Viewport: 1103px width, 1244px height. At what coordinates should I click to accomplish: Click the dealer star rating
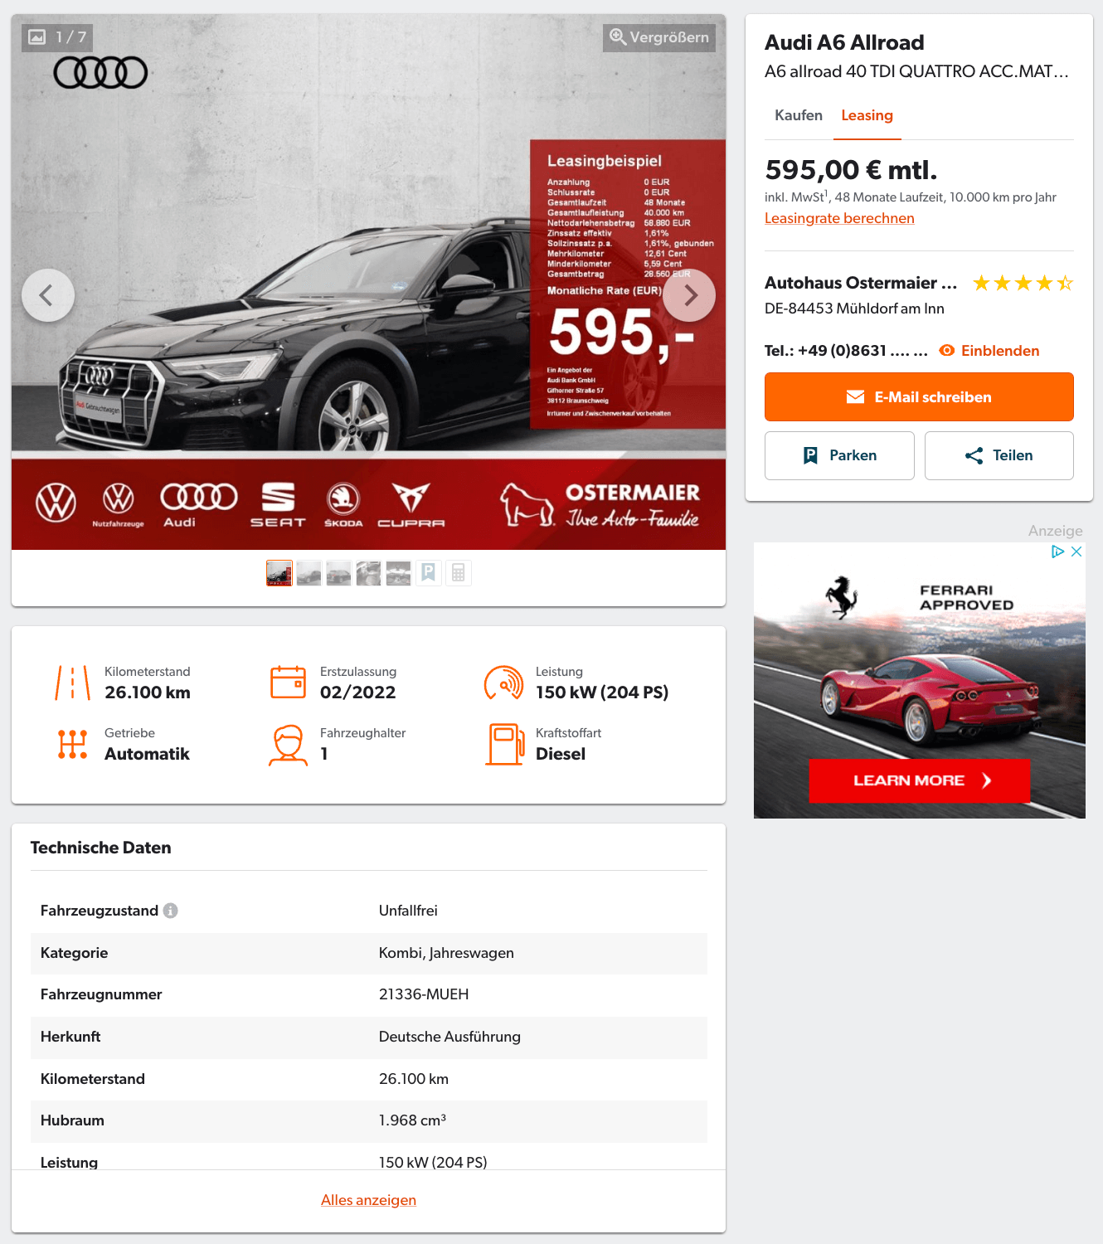pyautogui.click(x=1023, y=284)
